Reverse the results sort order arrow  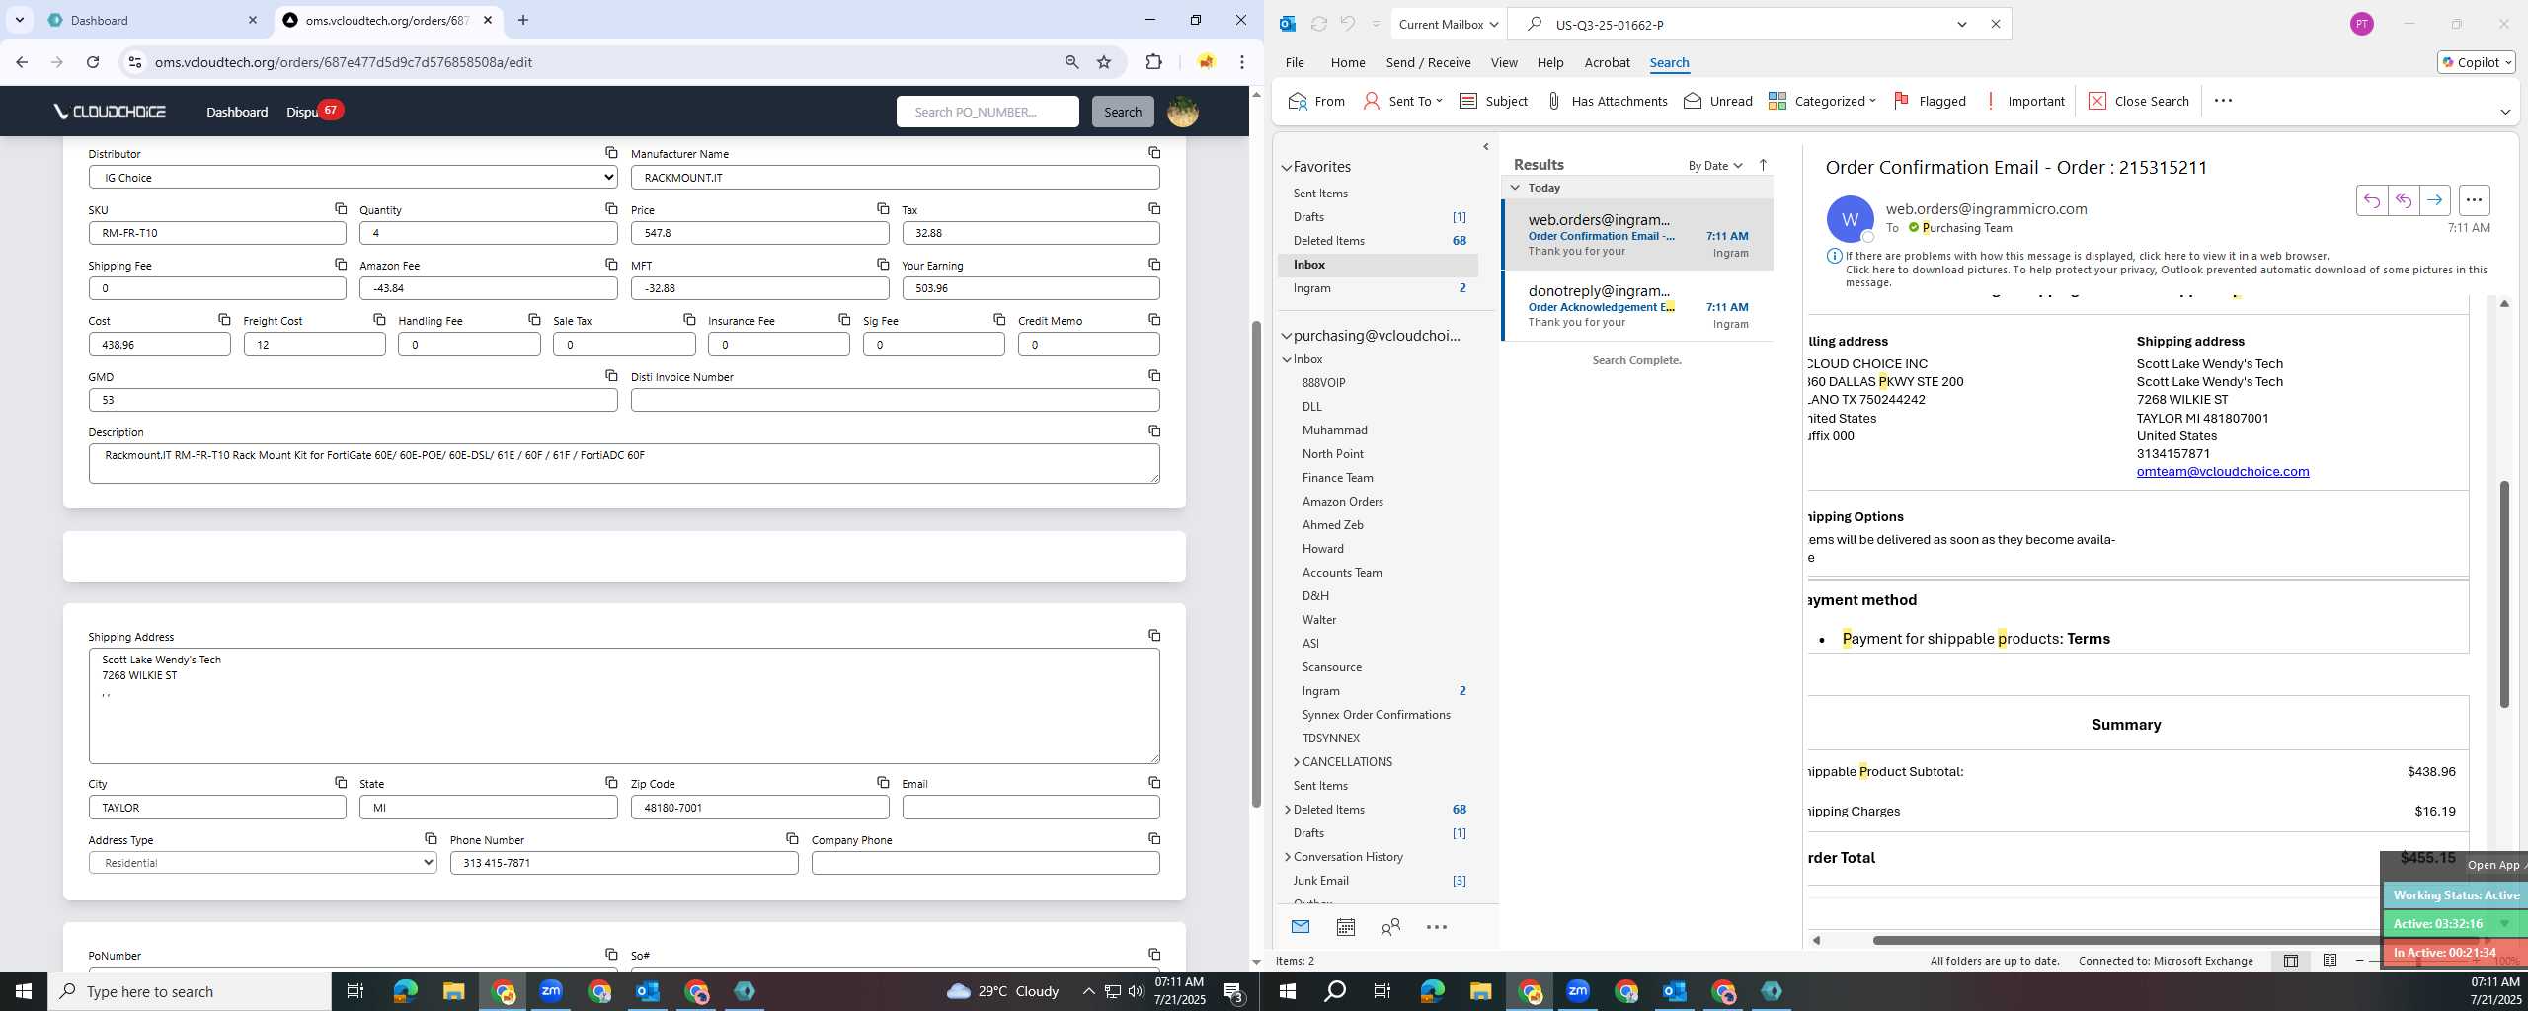(x=1763, y=165)
